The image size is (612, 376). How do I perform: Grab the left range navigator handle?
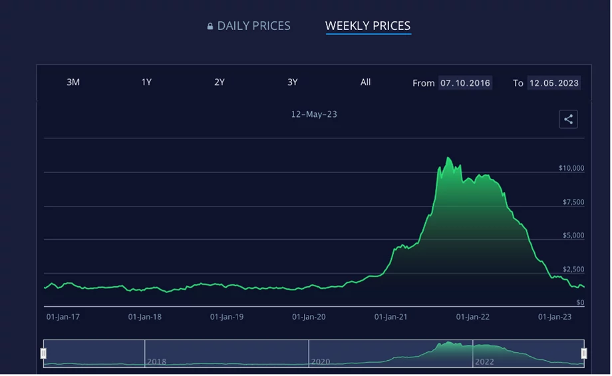tap(43, 354)
